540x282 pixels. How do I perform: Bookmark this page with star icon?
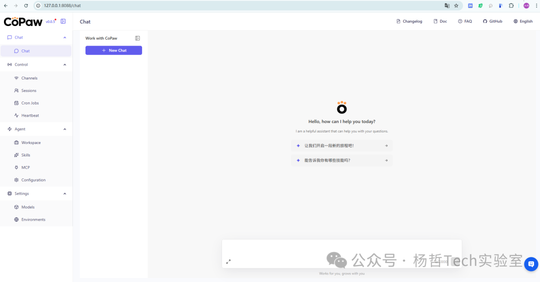click(x=456, y=5)
